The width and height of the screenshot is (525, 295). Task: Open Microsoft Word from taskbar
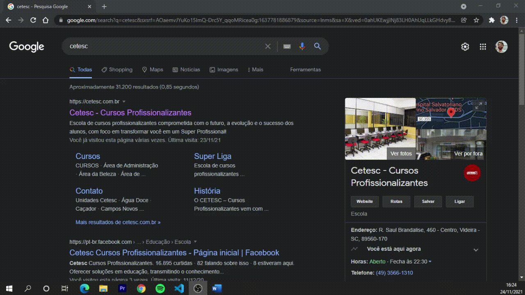(217, 288)
